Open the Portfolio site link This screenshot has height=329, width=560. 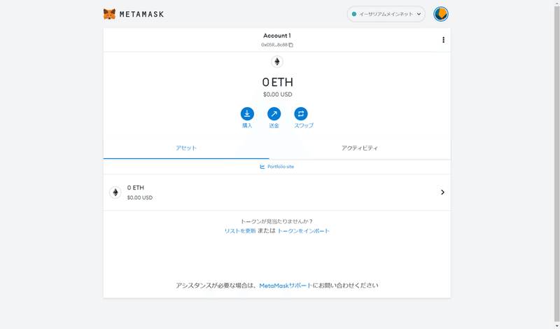277,167
